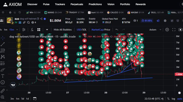
Task: Click the 61.18% lock badge
Action: [147, 21]
